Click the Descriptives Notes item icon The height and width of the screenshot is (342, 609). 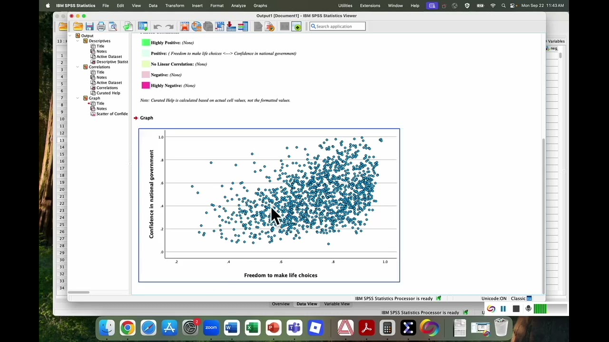[93, 51]
